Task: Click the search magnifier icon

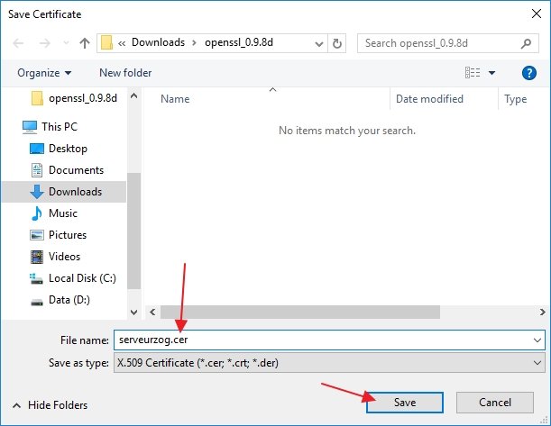Action: pyautogui.click(x=526, y=43)
